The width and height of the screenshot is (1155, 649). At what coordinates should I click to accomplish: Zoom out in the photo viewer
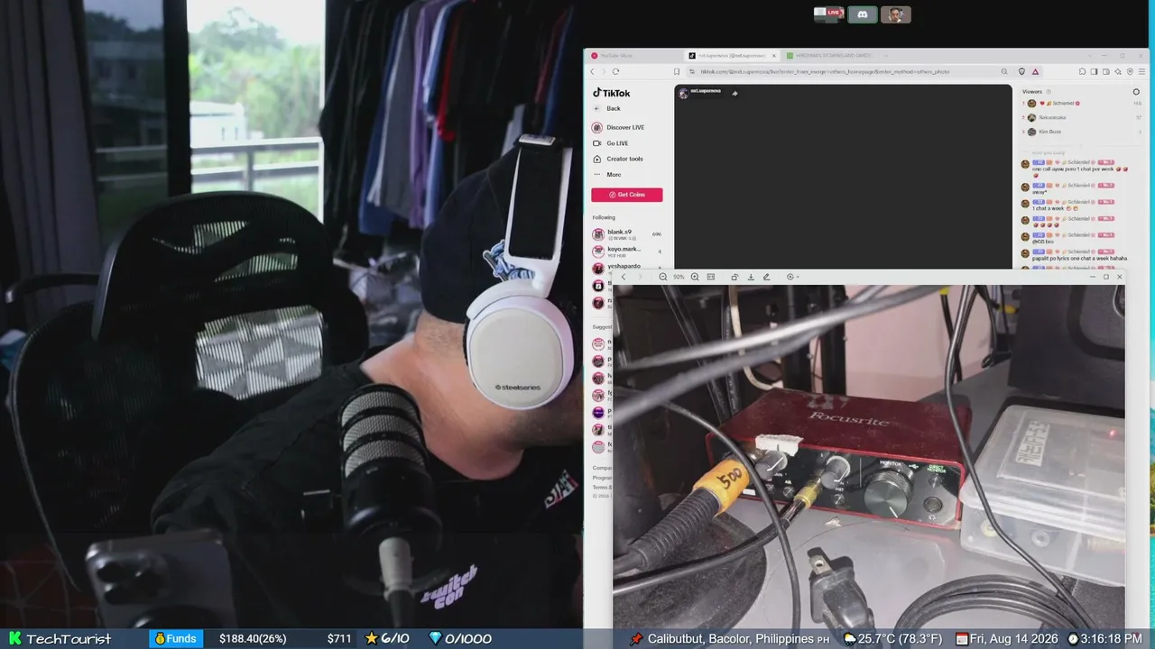(663, 277)
